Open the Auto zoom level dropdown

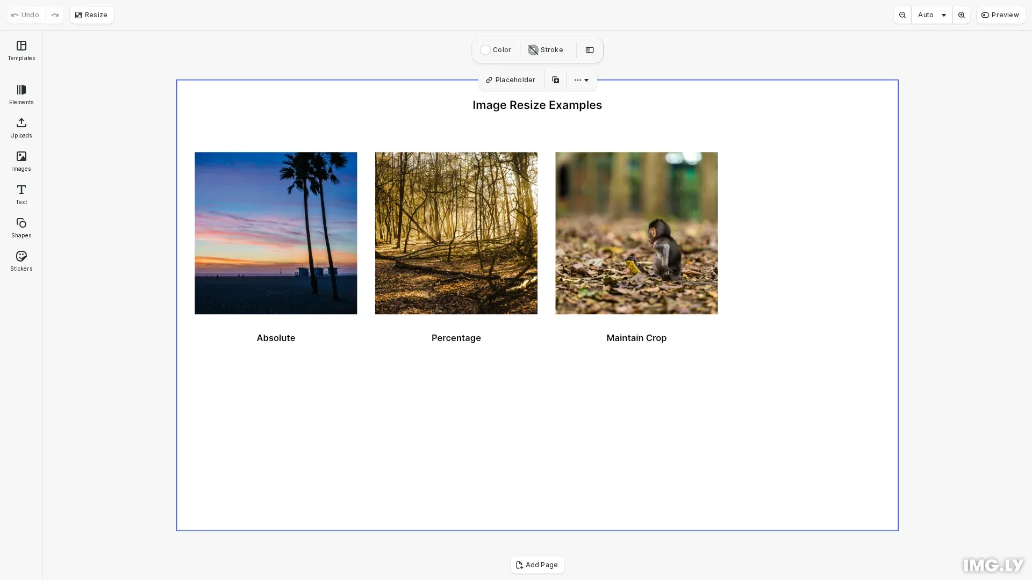click(931, 15)
